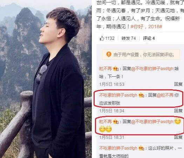The width and height of the screenshot is (184, 158).
Task: Open 粒不再 username on first comment
Action: [x=105, y=69]
